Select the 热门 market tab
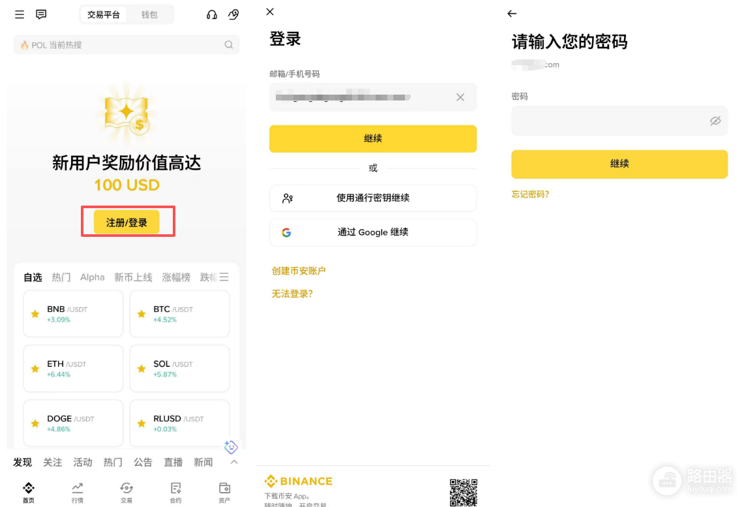This screenshot has width=744, height=507. [x=61, y=277]
